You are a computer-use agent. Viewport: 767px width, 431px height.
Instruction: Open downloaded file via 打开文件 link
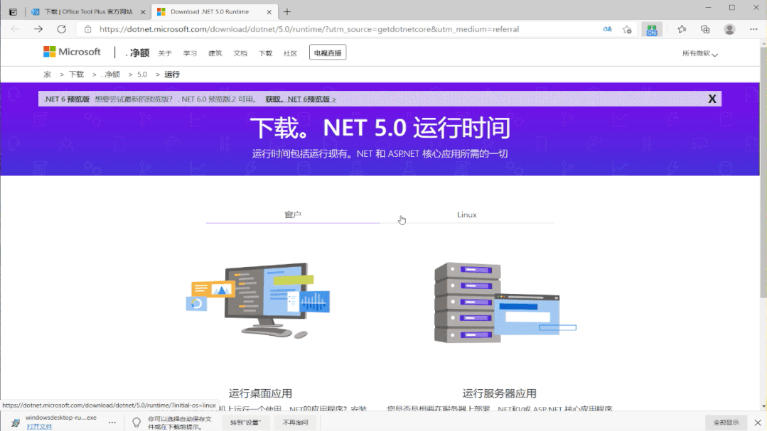pos(39,427)
